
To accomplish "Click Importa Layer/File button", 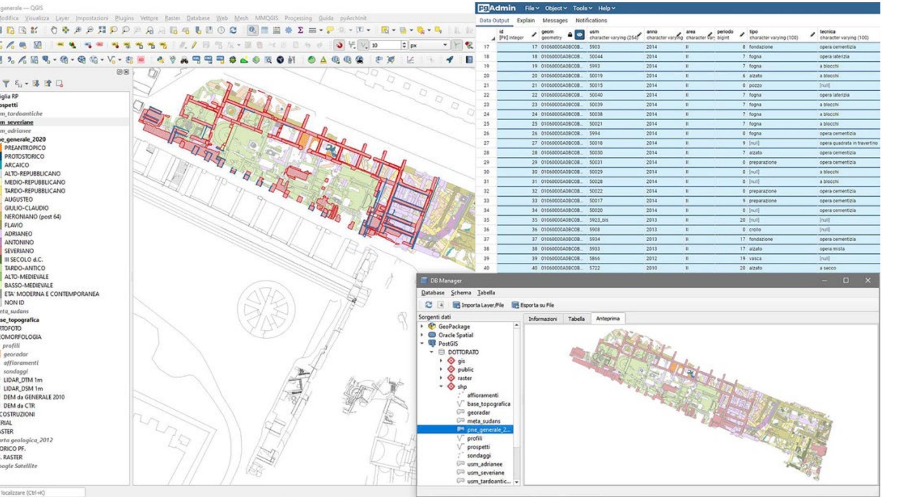I will pyautogui.click(x=478, y=305).
